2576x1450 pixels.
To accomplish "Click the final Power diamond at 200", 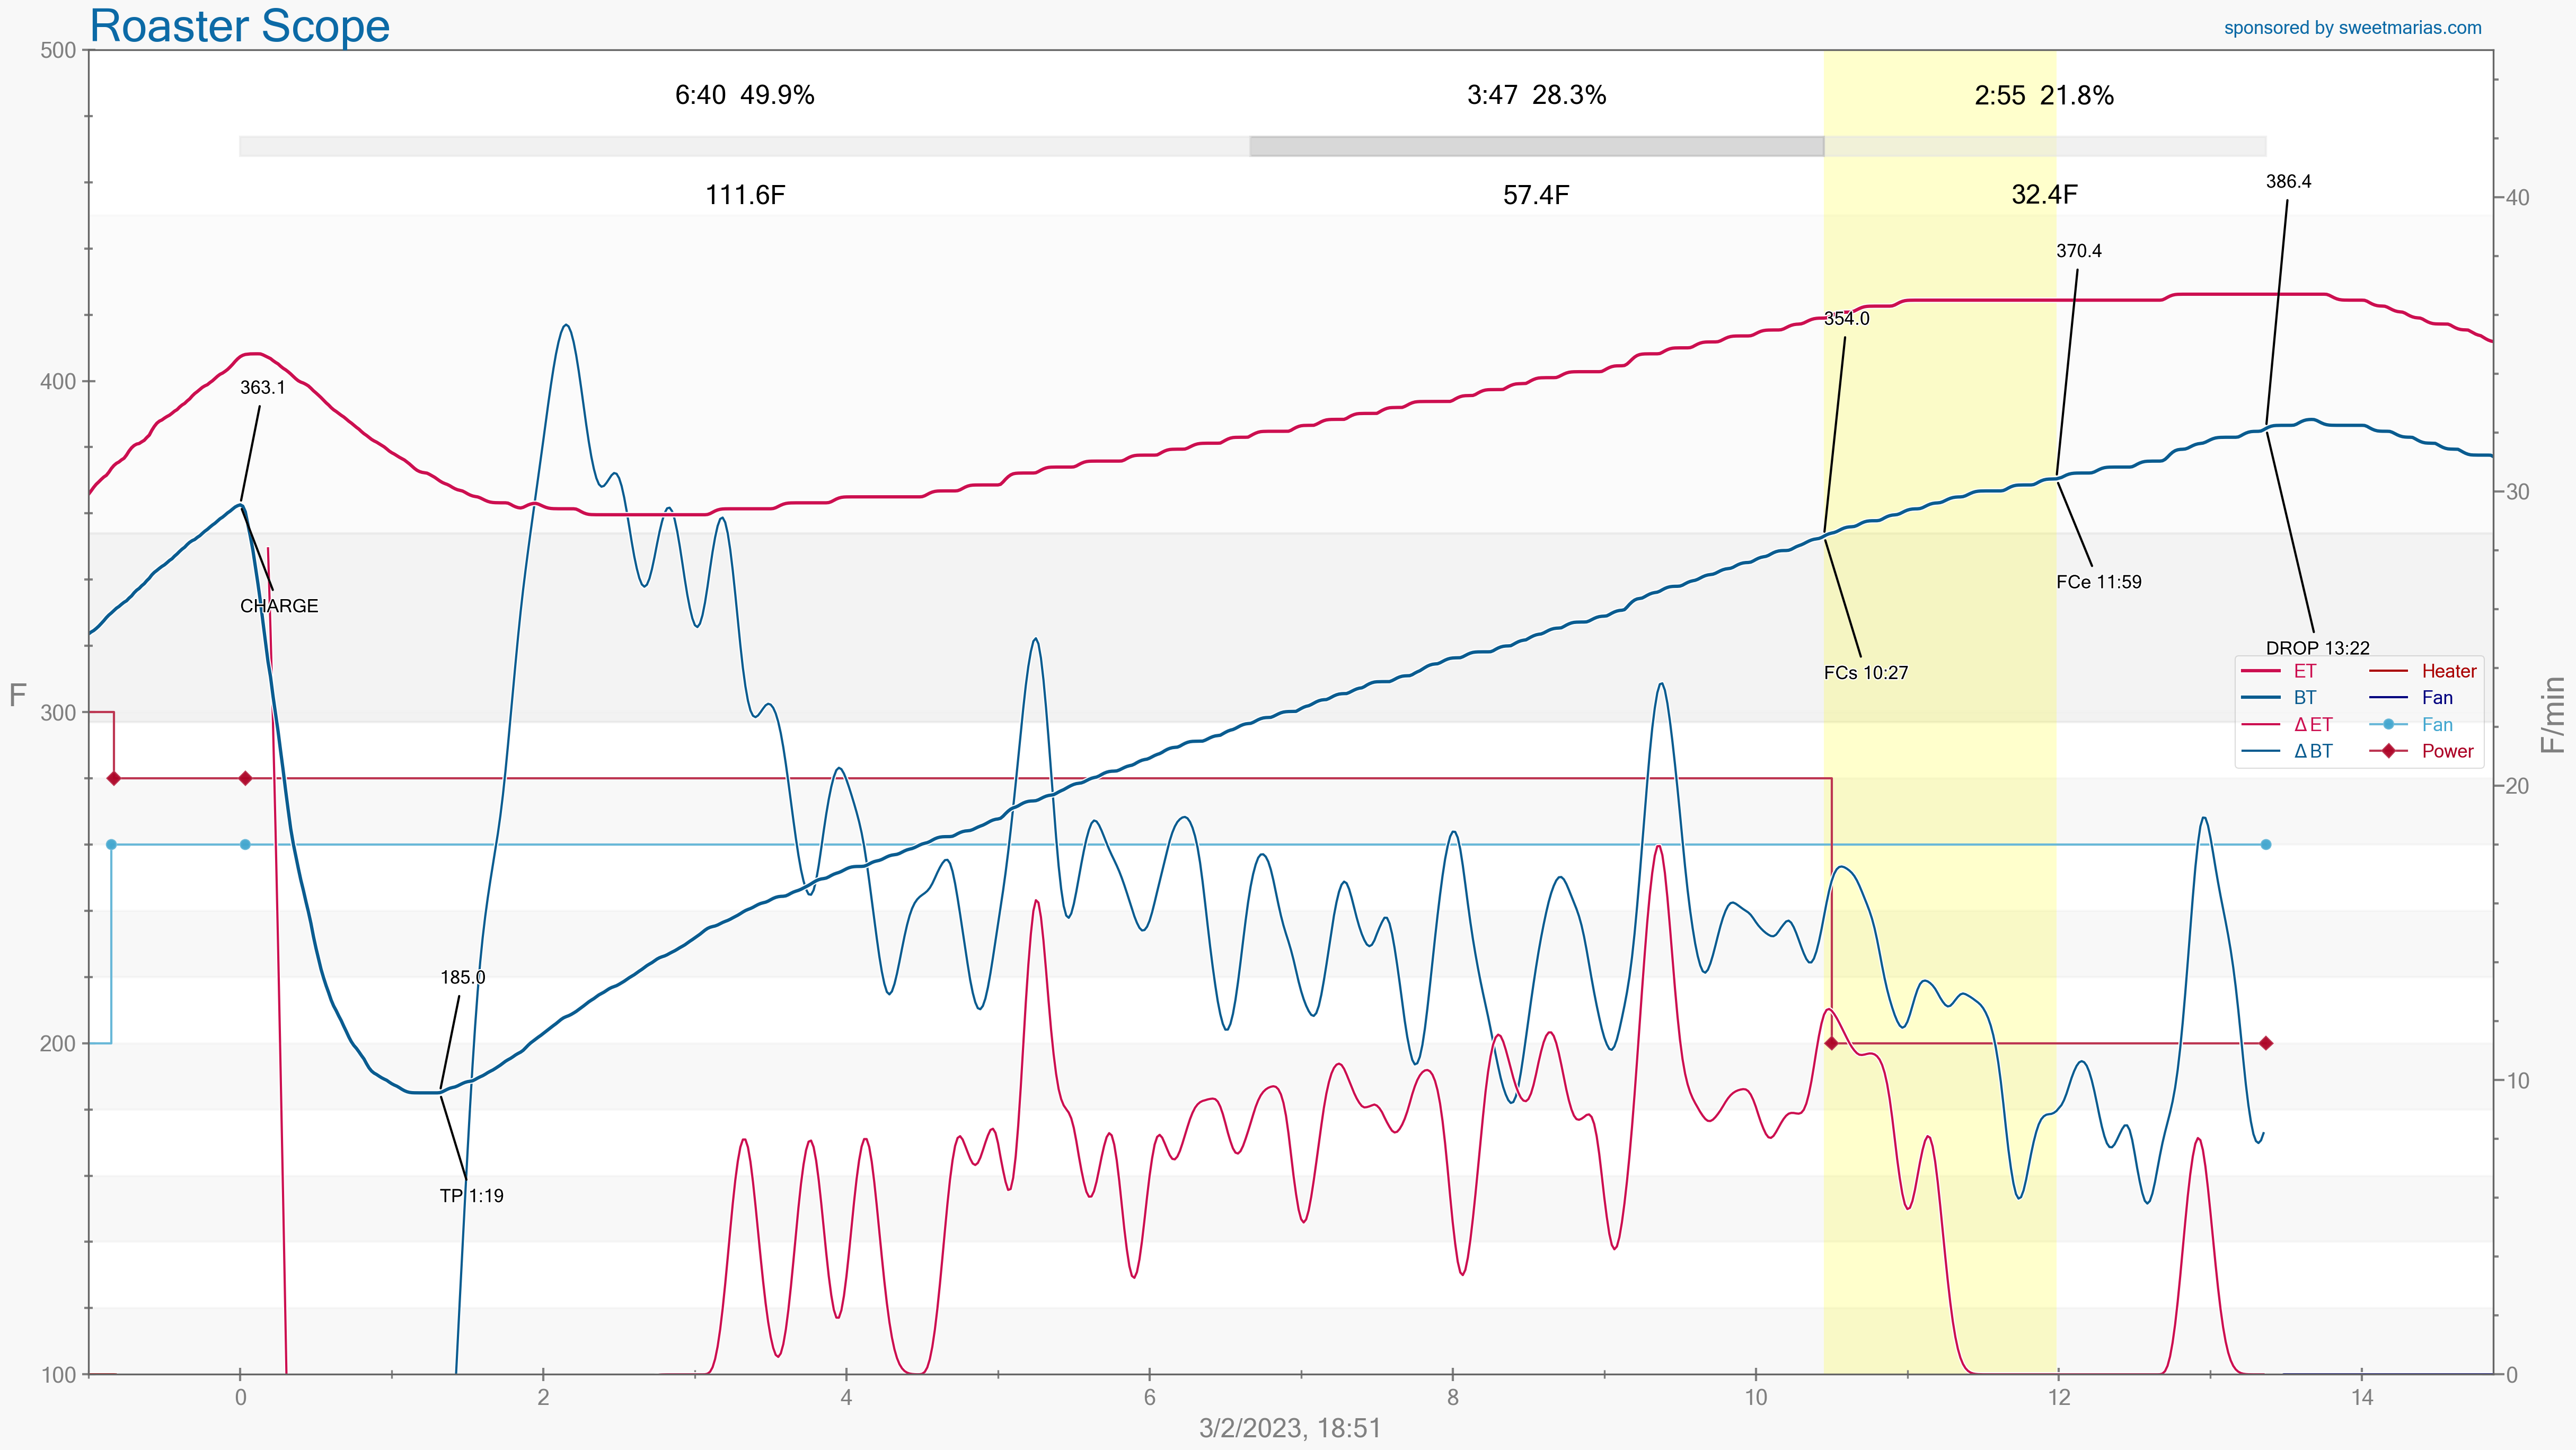I will point(2266,1043).
